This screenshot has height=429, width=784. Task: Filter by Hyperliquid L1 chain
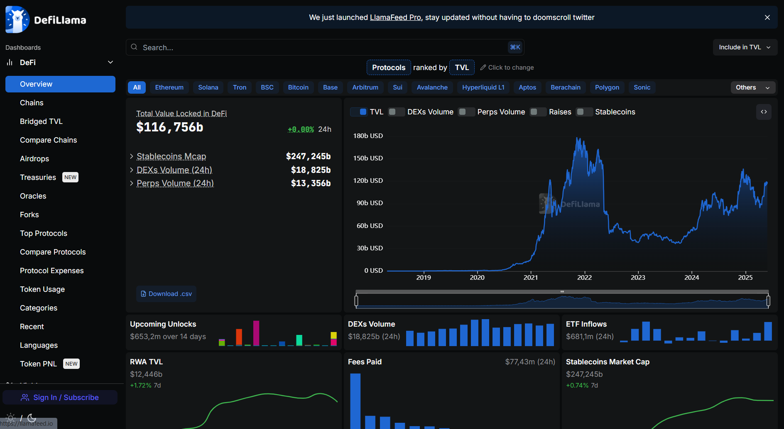tap(483, 87)
